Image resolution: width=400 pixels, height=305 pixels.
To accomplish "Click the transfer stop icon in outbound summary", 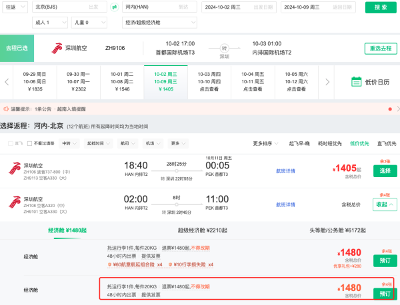I will point(224,48).
